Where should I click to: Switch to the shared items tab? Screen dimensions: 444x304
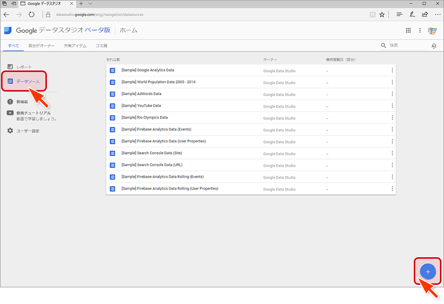click(x=75, y=46)
